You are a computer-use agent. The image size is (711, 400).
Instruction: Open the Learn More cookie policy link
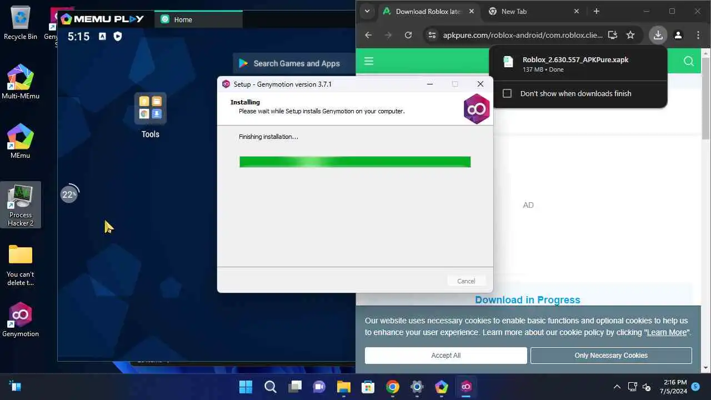point(667,332)
